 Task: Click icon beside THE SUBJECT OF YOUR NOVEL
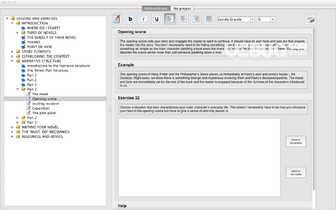tap(24, 38)
